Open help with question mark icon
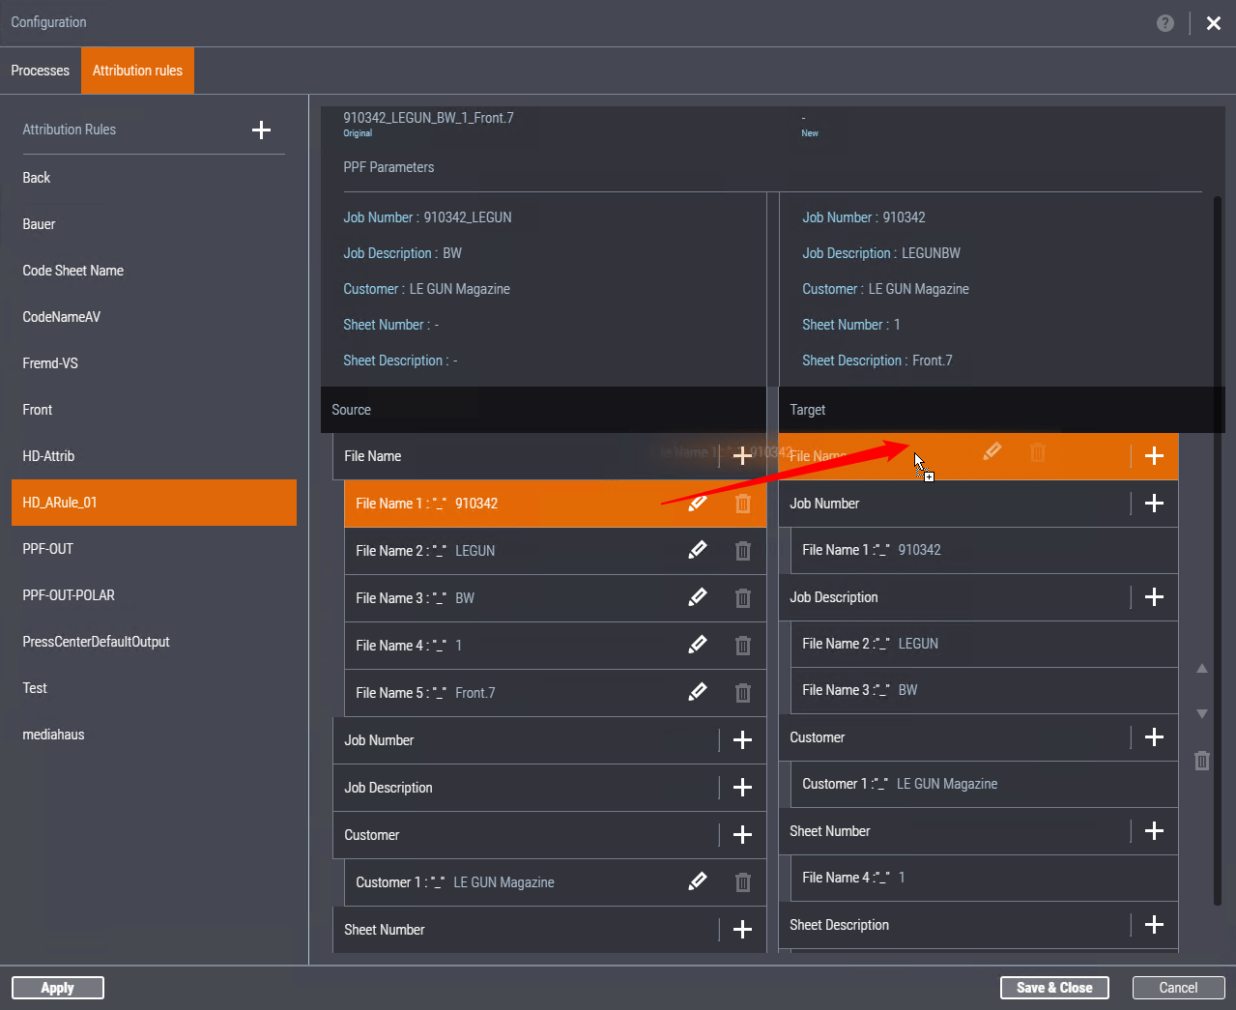 (1165, 23)
